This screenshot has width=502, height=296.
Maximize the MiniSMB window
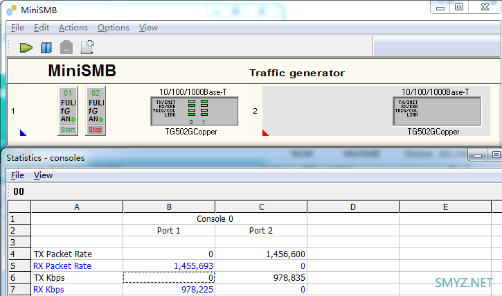[459, 7]
